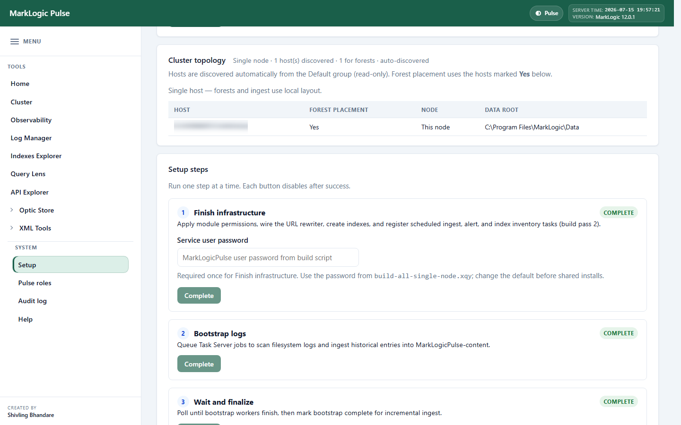Open Optic Store item
Screen dimensions: 681x425
[36, 210]
